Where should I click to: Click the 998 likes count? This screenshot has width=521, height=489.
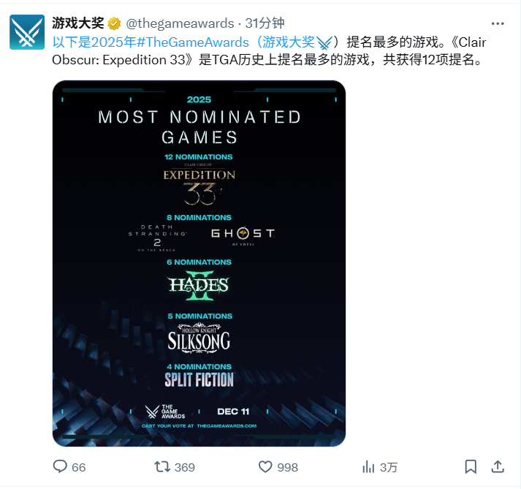(288, 467)
